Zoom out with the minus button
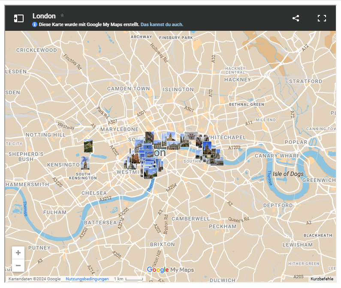The image size is (341, 288). pyautogui.click(x=18, y=265)
